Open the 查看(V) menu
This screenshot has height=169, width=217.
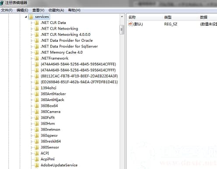pos(38,10)
